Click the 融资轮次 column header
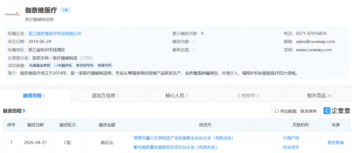This screenshot has width=352, height=153. [x=68, y=125]
